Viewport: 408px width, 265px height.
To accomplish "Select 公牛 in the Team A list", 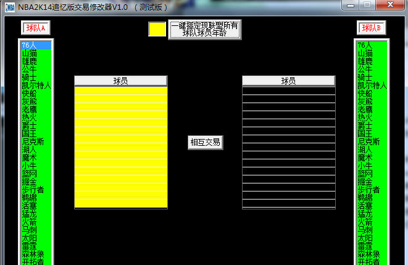I will pos(36,70).
